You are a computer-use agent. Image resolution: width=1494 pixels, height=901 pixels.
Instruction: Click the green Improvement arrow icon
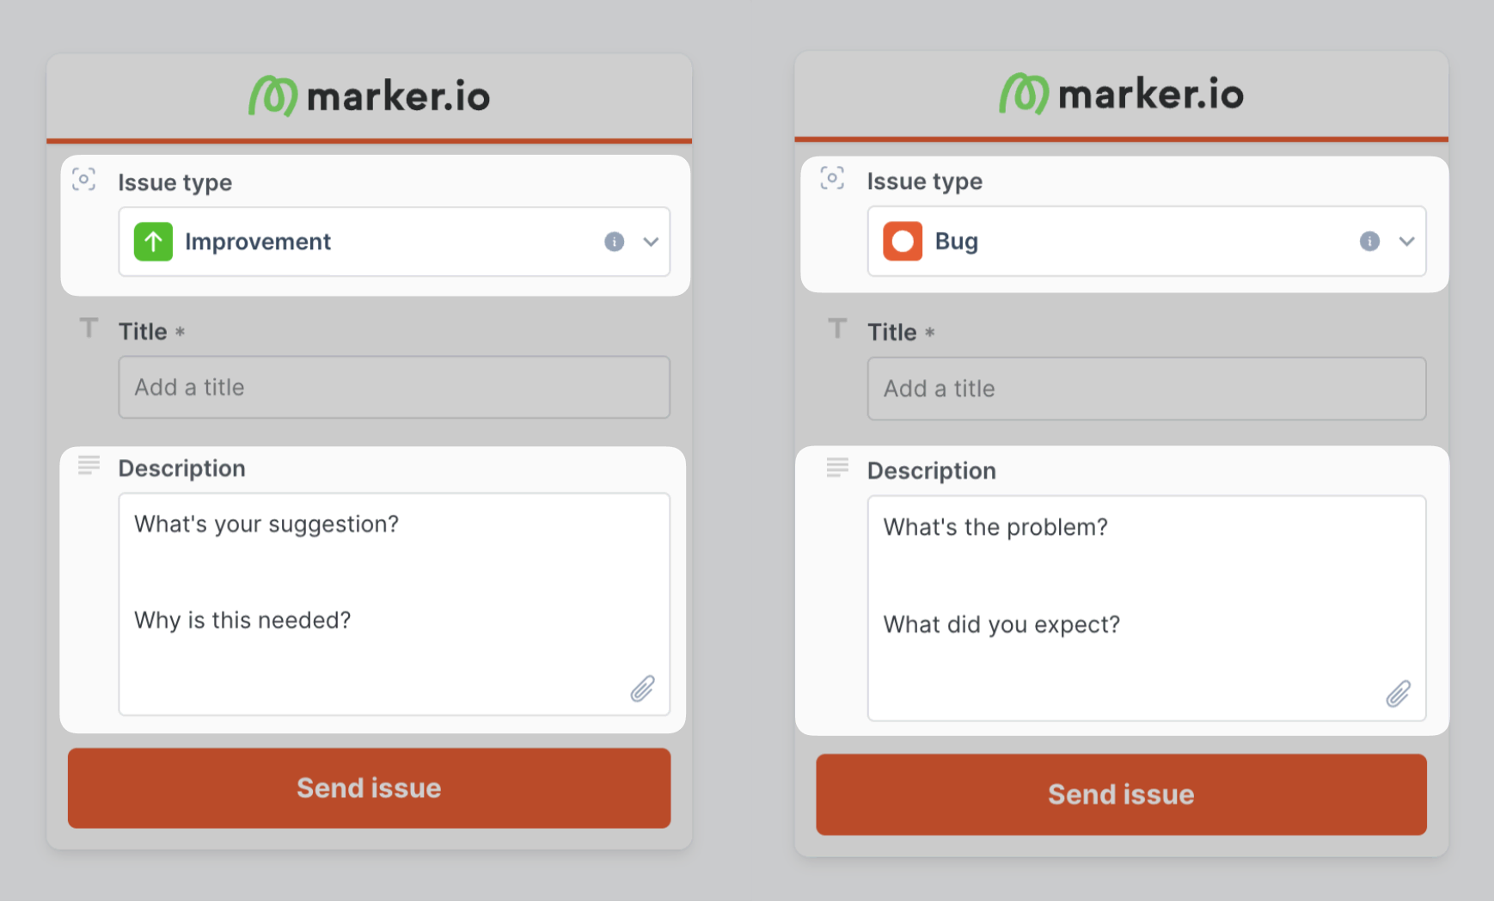[x=153, y=242]
